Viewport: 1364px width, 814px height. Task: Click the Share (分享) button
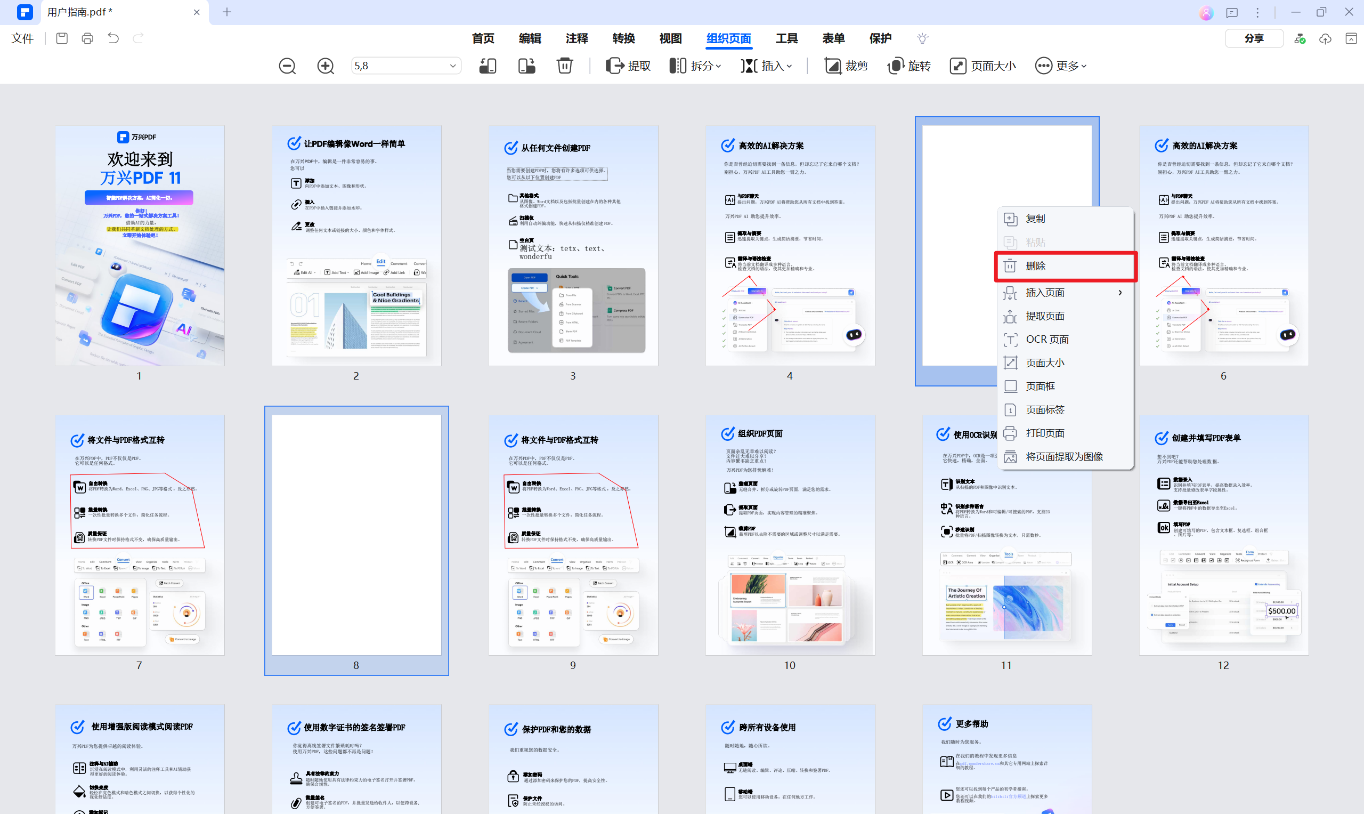[1253, 38]
